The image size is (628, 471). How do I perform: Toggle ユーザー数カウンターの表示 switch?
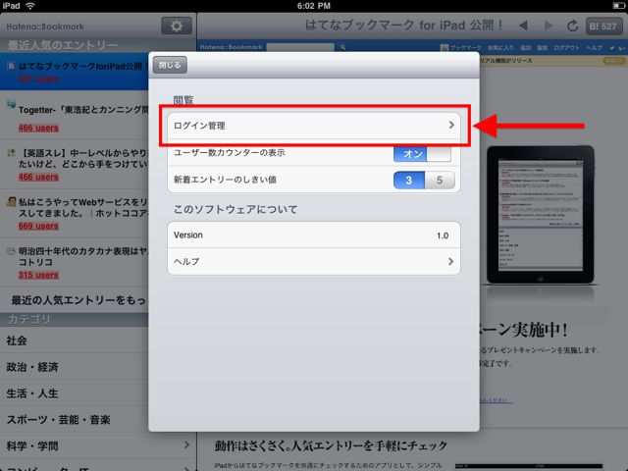(x=422, y=153)
